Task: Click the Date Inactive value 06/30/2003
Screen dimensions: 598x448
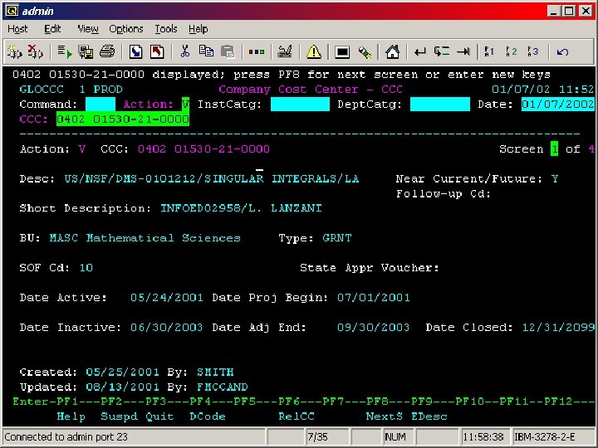Action: (166, 327)
